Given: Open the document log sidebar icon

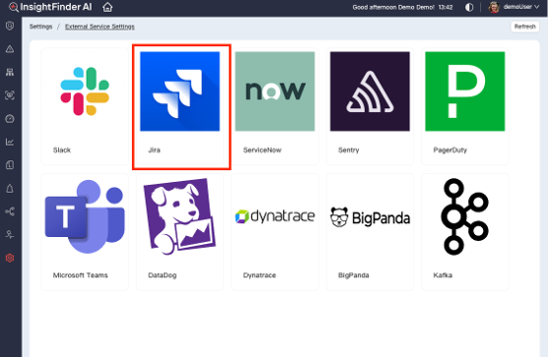Looking at the screenshot, I should pos(10,165).
